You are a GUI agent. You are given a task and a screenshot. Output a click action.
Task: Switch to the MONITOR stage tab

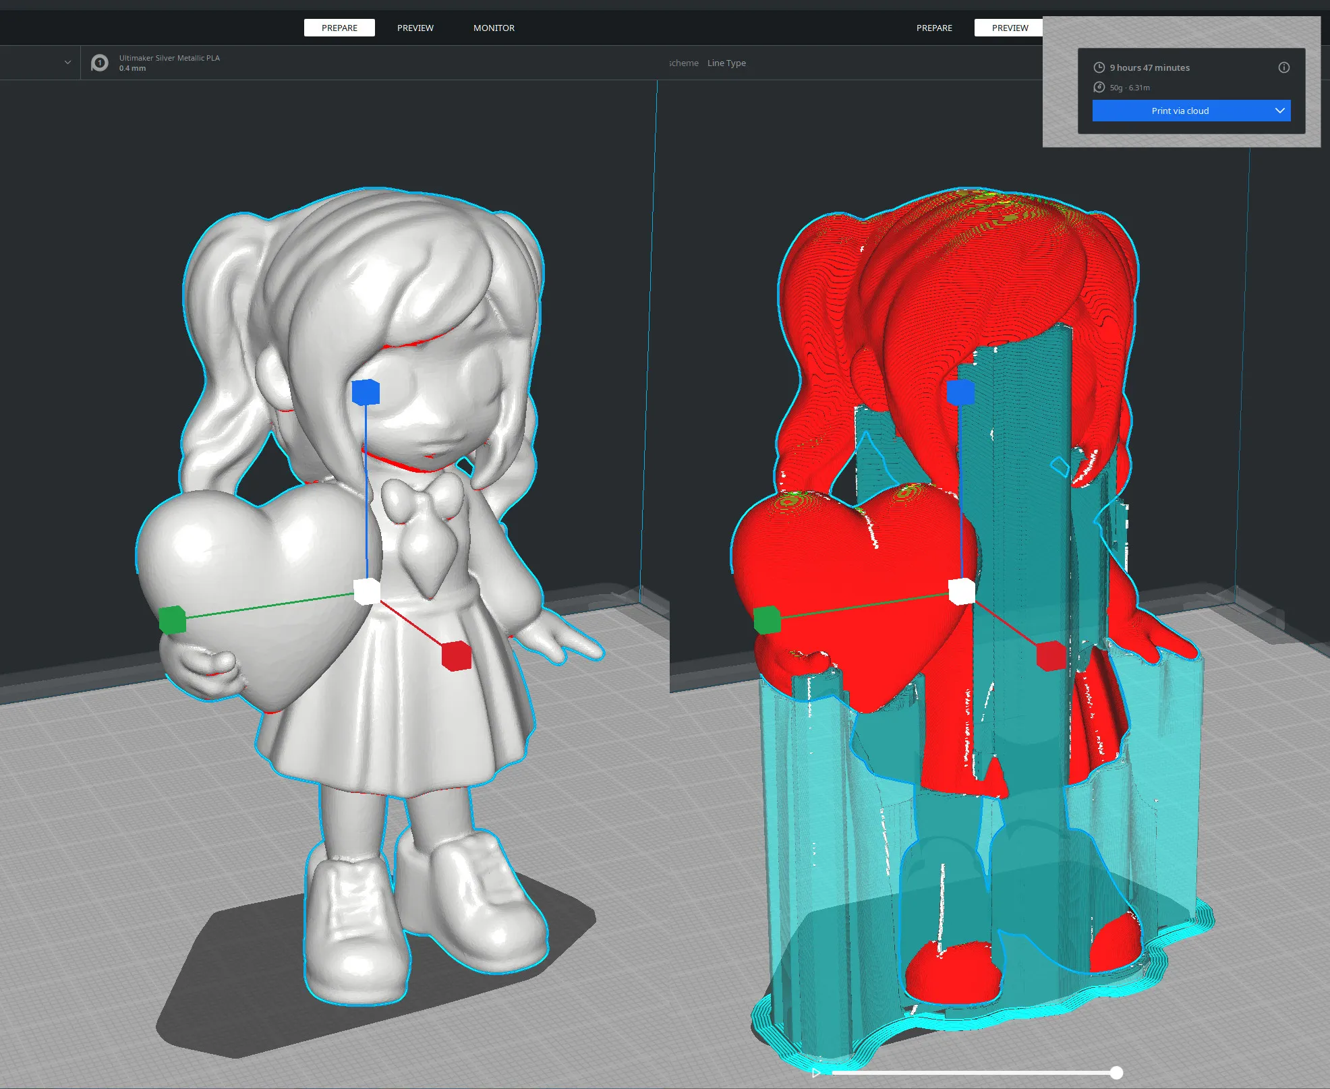(494, 28)
